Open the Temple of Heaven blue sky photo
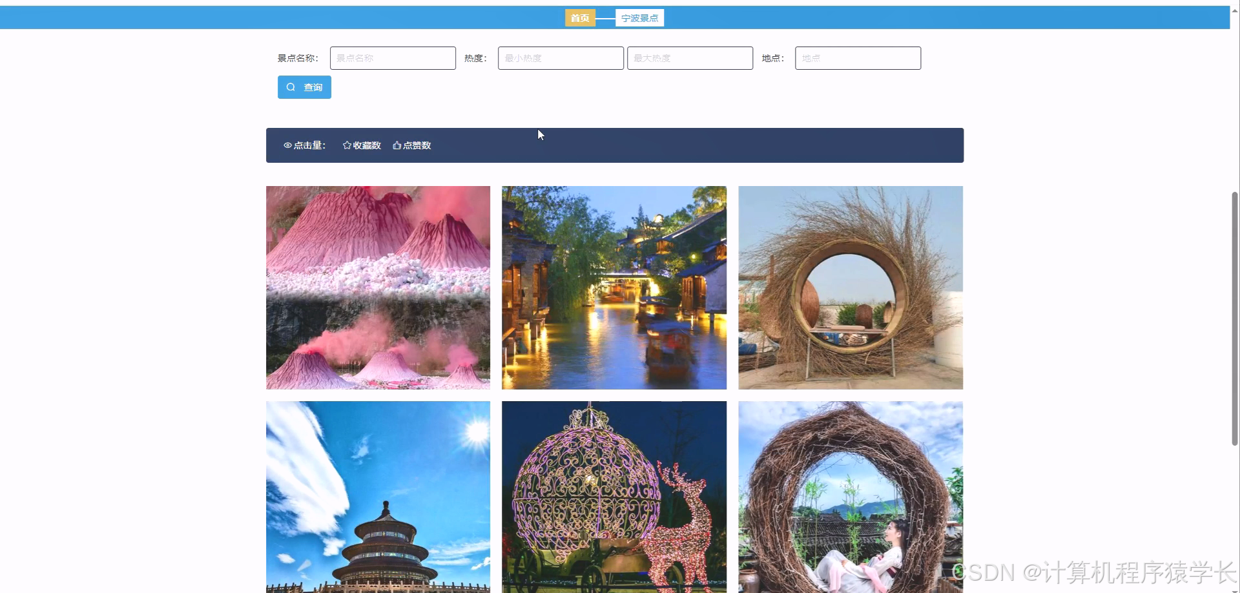Screen dimensions: 1240x593 pyautogui.click(x=377, y=497)
